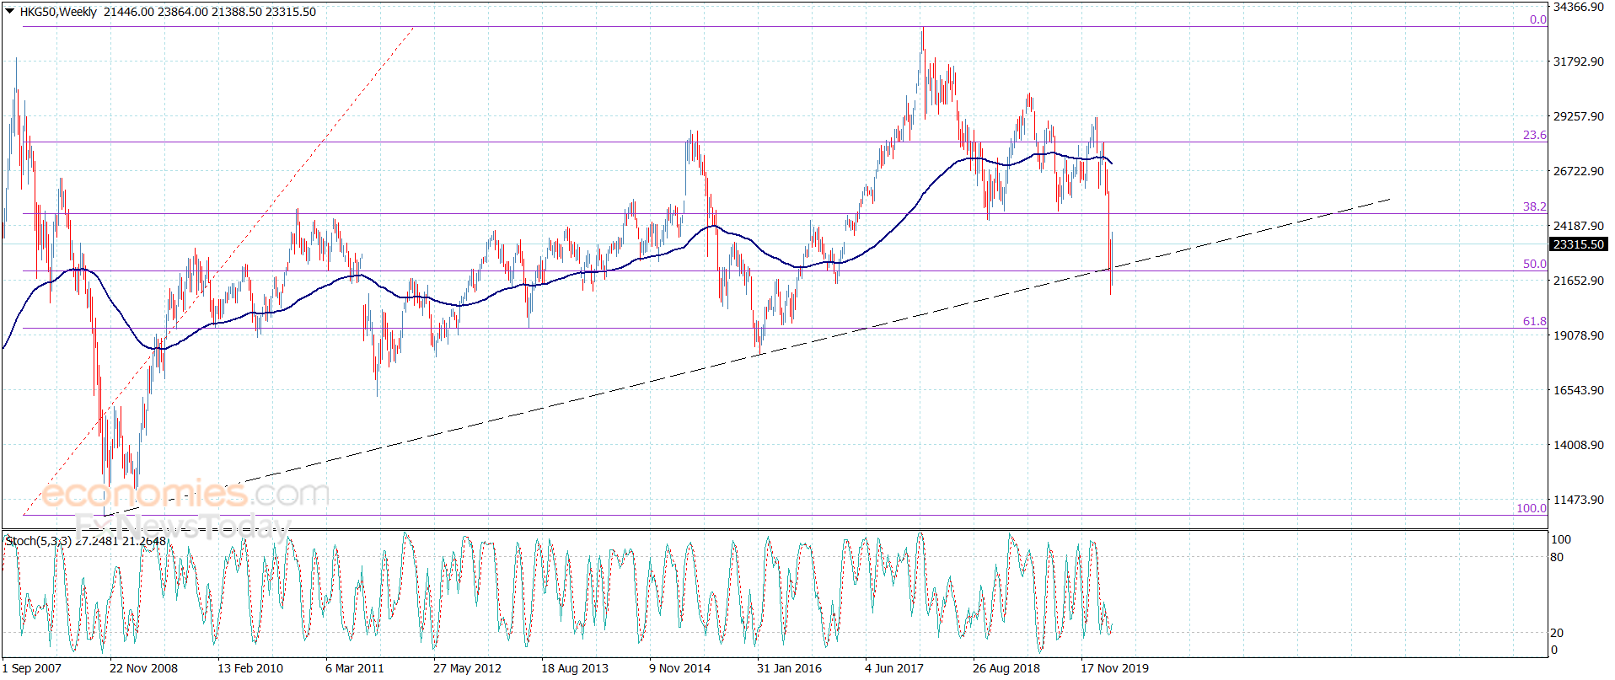This screenshot has width=1615, height=680.
Task: Click the 31 Jan 2016 date label
Action: (x=789, y=668)
